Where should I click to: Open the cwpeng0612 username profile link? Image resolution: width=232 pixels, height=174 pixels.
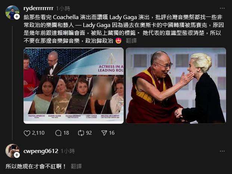[41, 151]
